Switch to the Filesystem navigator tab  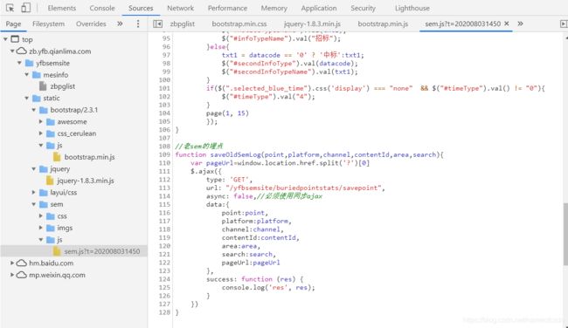pyautogui.click(x=49, y=24)
